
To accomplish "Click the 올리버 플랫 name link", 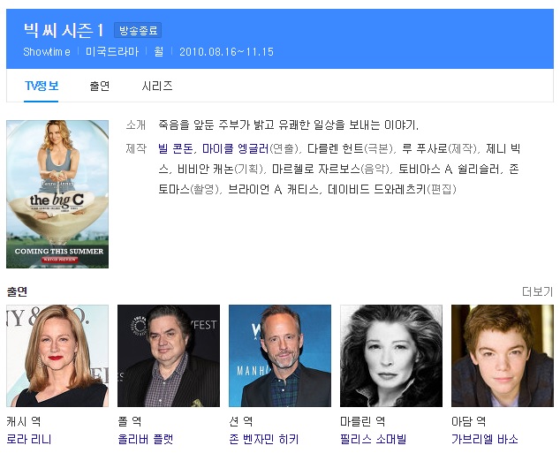I will coord(146,439).
